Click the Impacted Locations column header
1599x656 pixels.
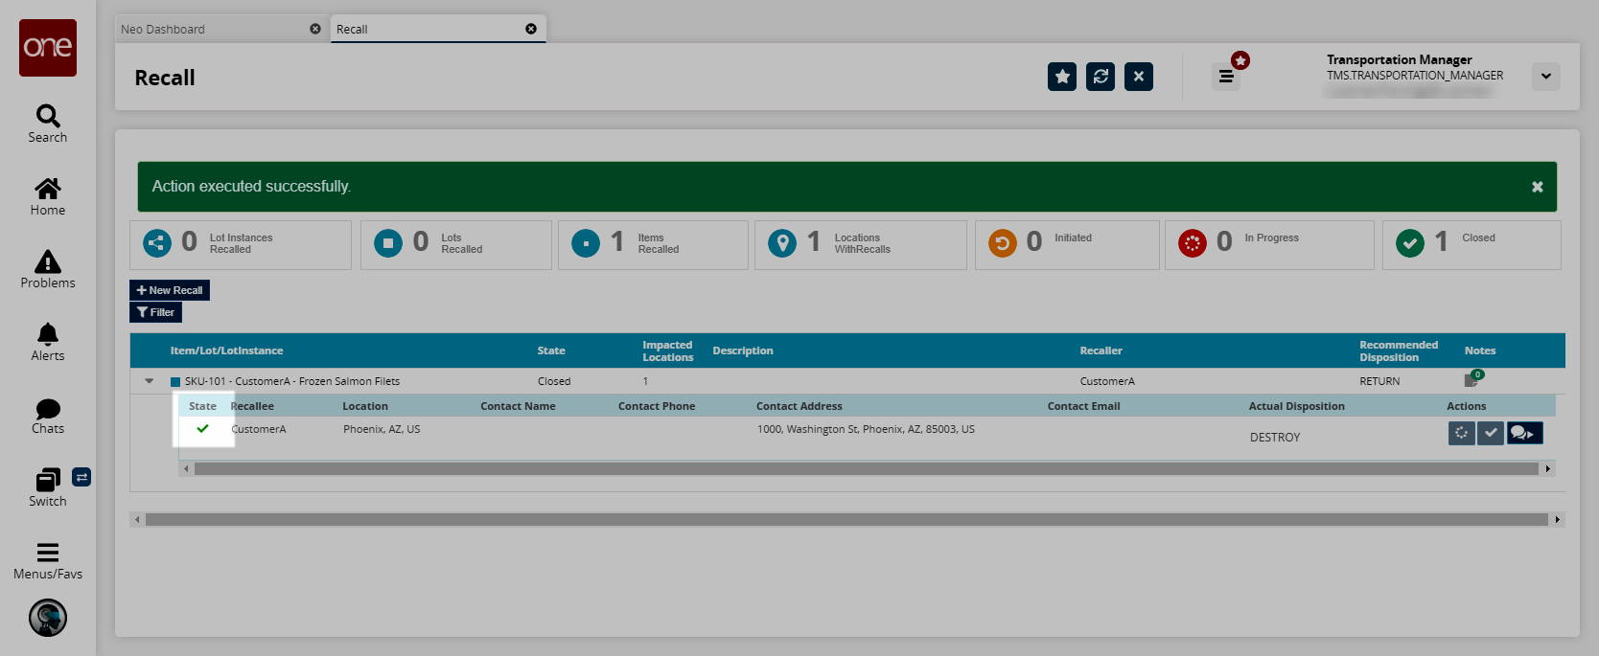667,351
